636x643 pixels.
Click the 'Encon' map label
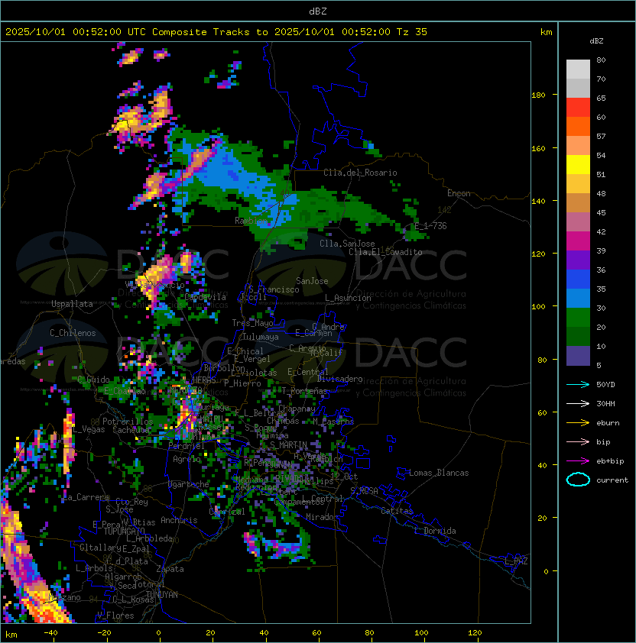tap(459, 193)
